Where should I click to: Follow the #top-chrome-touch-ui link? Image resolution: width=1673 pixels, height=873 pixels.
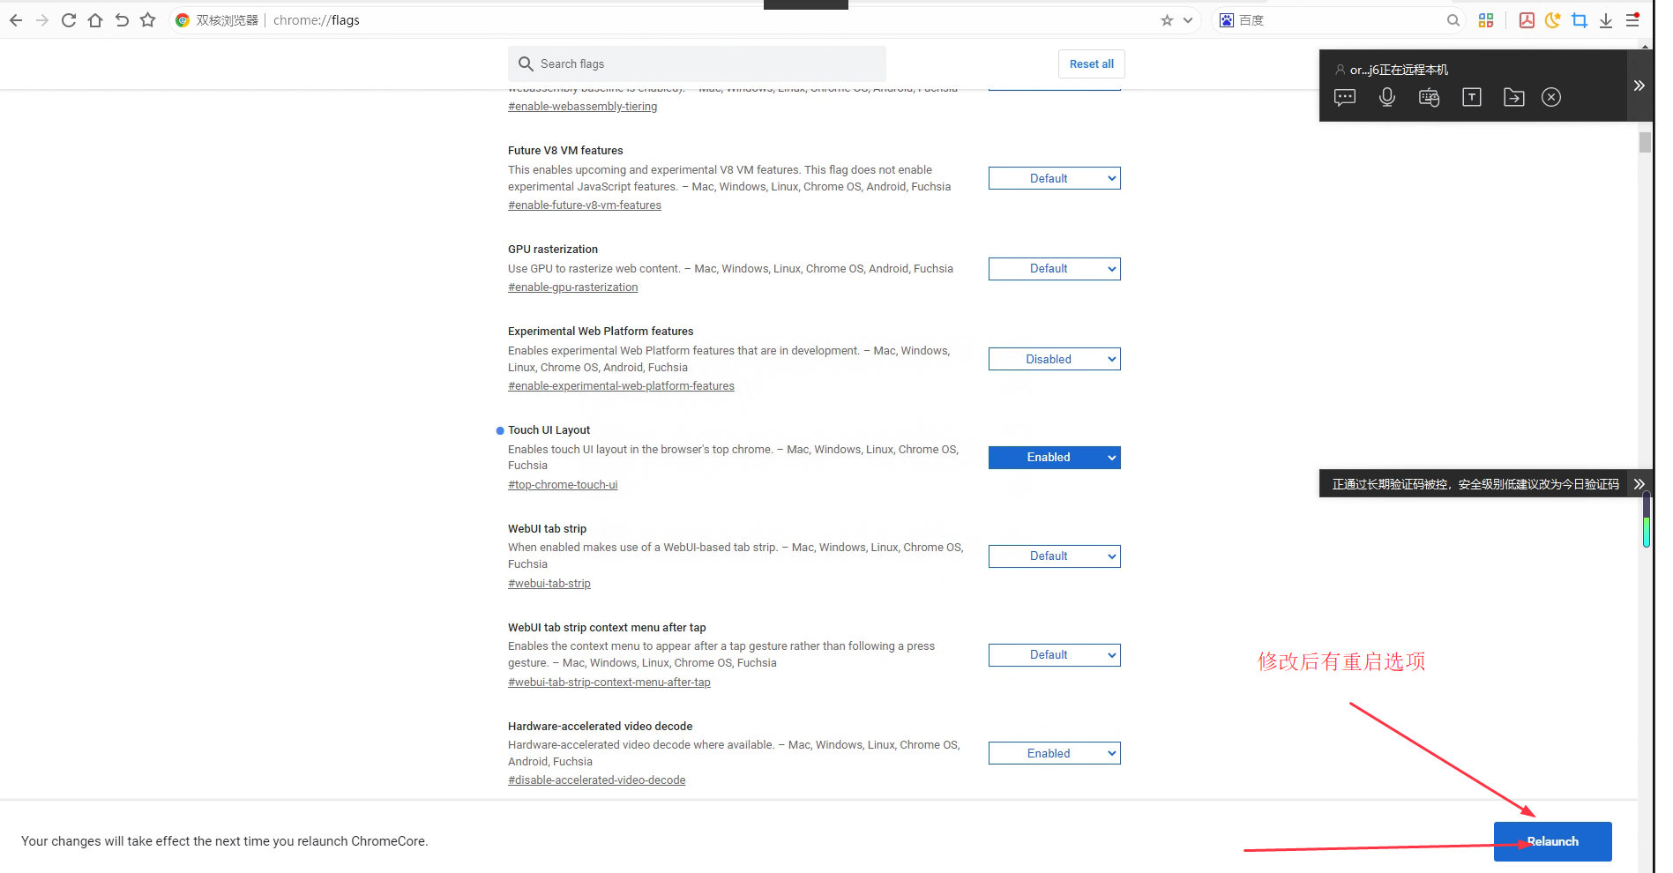tap(563, 485)
